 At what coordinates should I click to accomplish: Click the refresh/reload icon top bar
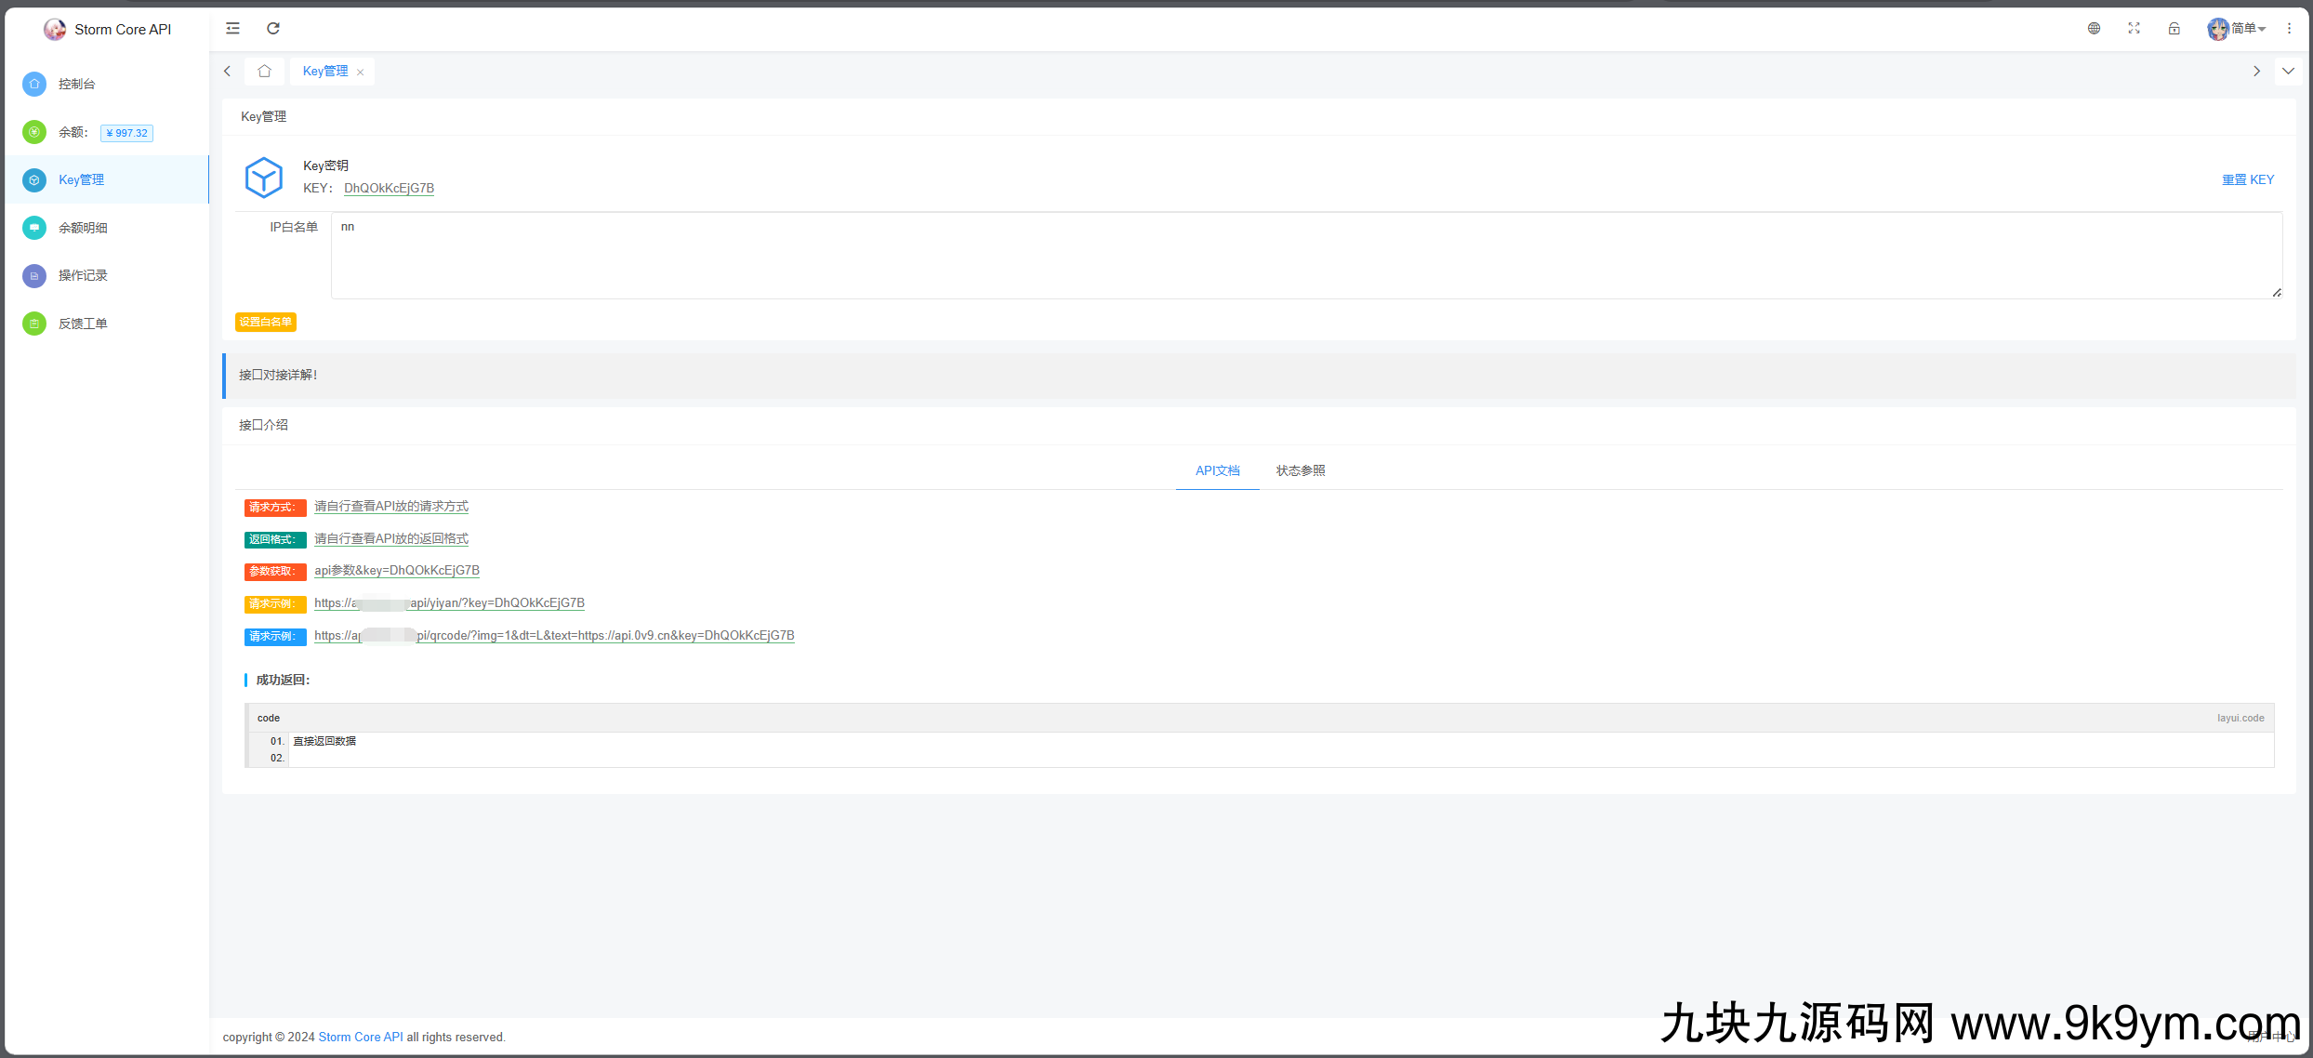coord(274,28)
